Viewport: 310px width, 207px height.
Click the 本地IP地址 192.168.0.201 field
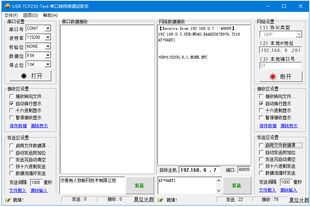(x=281, y=50)
